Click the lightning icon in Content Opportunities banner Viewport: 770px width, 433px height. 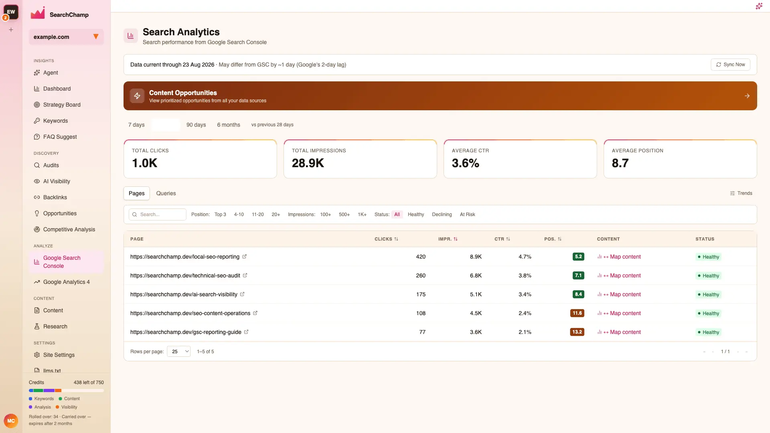coord(137,96)
